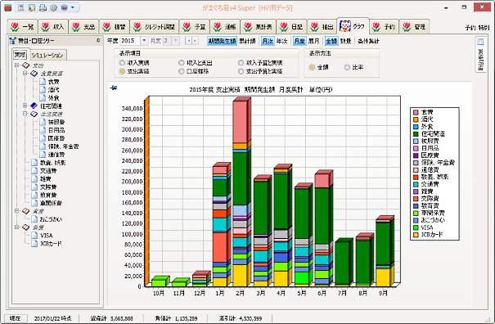Click the 年次 button
This screenshot has height=324, width=495.
click(281, 41)
